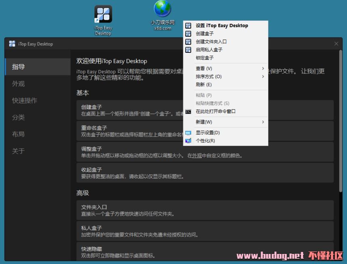Click the 个性化(R) personalize icon

[188, 141]
